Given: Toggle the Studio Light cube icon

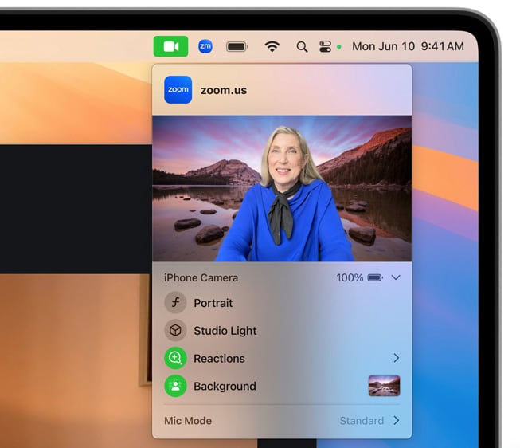Looking at the screenshot, I should pyautogui.click(x=175, y=331).
